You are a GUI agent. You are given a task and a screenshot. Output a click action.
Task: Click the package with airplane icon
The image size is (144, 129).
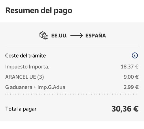click(x=43, y=35)
